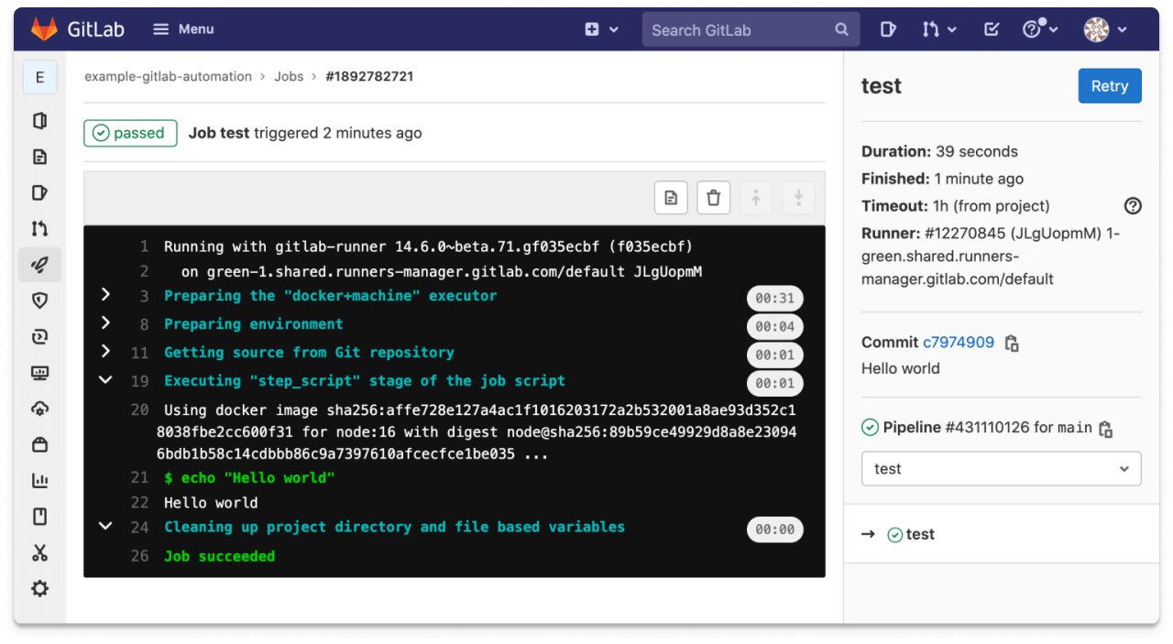Expand Getting source from Git repository section
Screen dimensions: 1173x644
(x=105, y=352)
